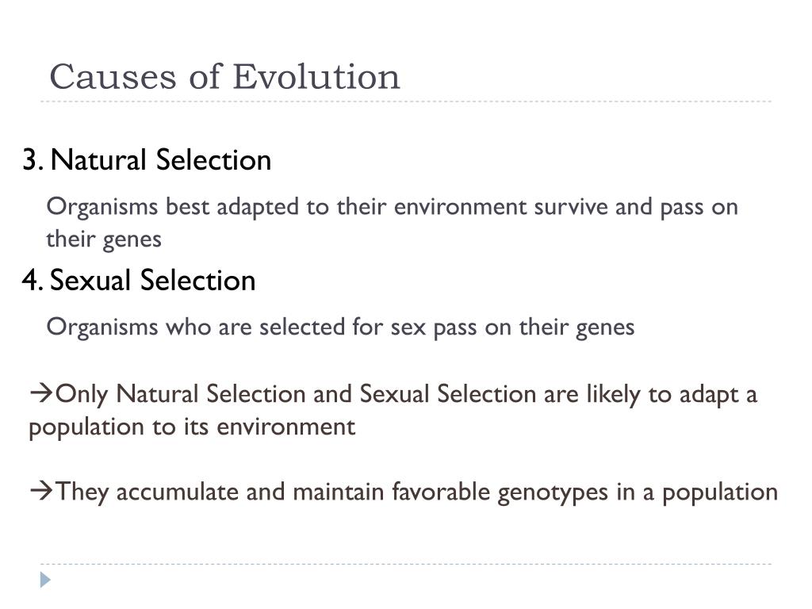Click the blue triangle arrow at bottom left
812x609 pixels.
[x=45, y=580]
